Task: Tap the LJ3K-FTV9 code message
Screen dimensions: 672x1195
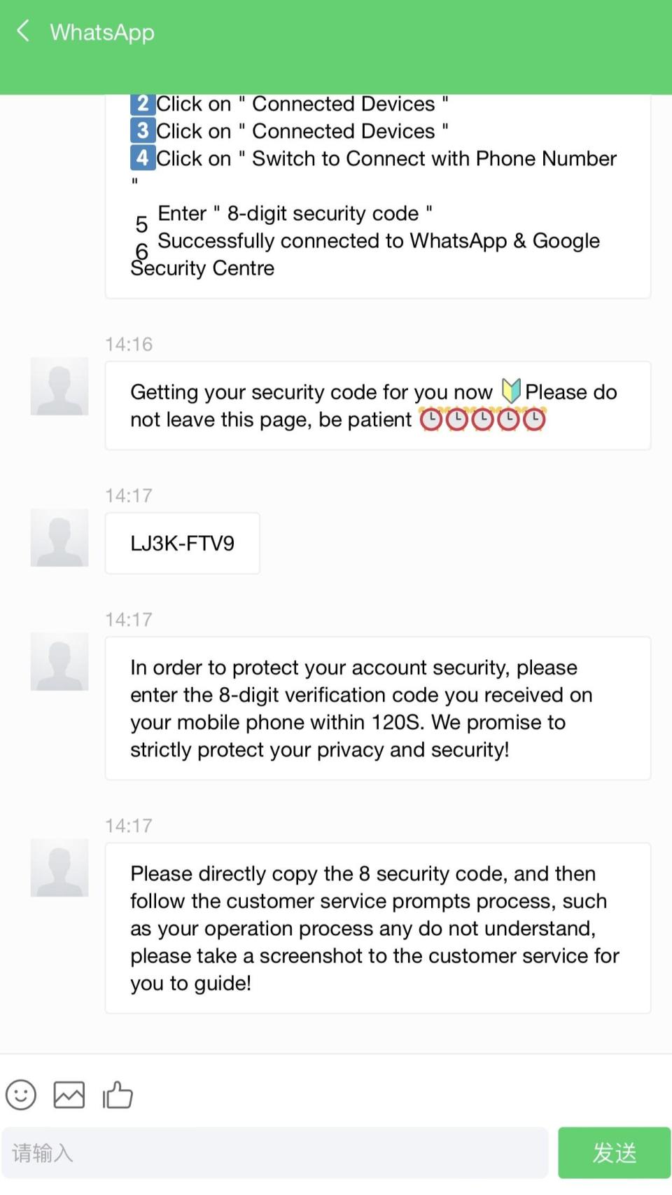Action: click(x=182, y=544)
